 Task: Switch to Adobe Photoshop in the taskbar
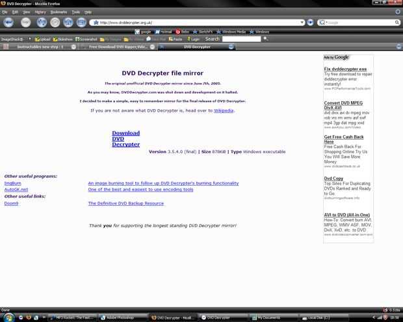[x=122, y=317]
